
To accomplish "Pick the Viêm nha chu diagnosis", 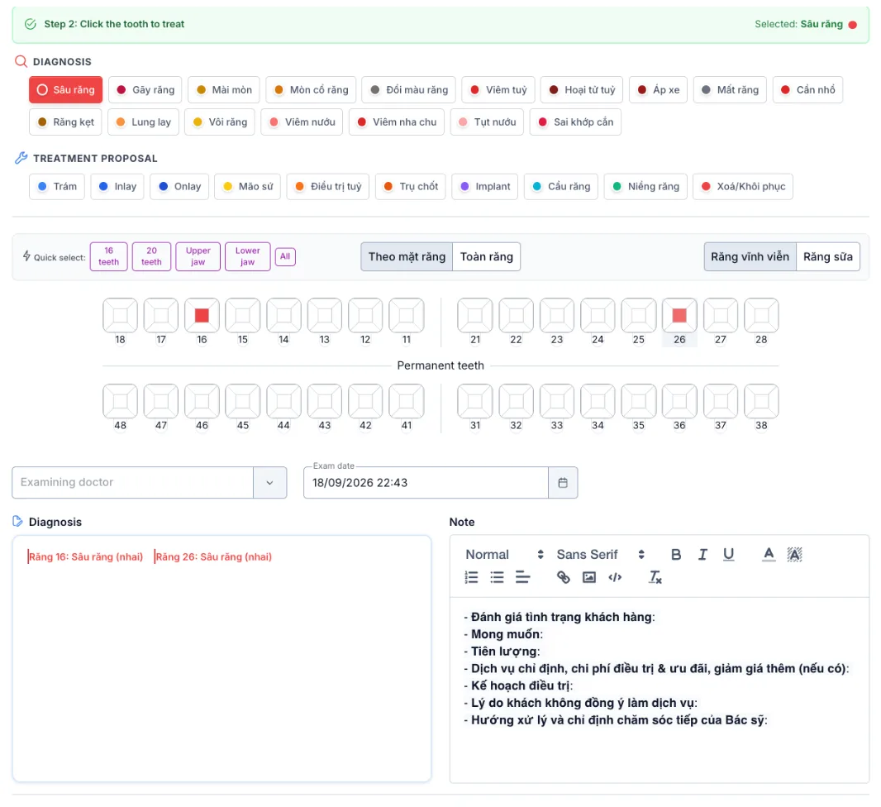I will coord(397,122).
